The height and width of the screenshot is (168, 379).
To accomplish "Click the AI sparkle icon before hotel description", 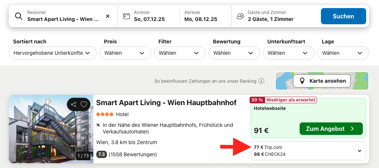I will point(98,125).
